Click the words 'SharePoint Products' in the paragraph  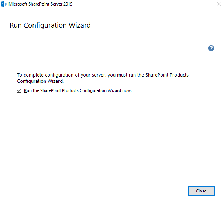pyautogui.click(x=167, y=75)
